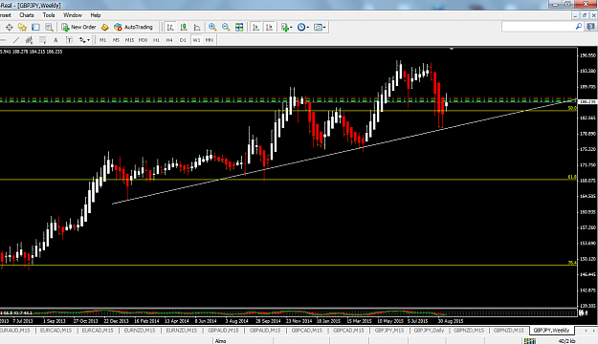The height and width of the screenshot is (344, 598).
Task: Select the text tool marked A
Action: [55, 40]
